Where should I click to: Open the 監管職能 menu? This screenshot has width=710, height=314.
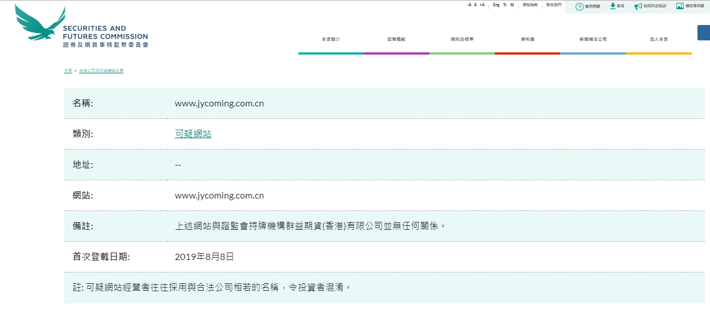396,39
